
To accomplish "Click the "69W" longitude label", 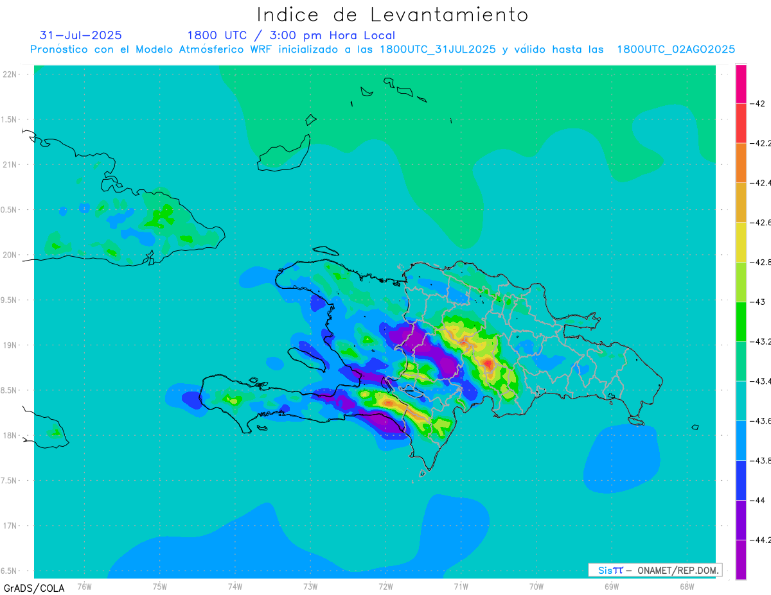I will click(612, 586).
